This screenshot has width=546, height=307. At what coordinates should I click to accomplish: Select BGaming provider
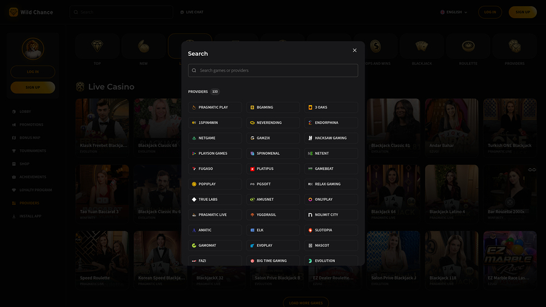[273, 107]
